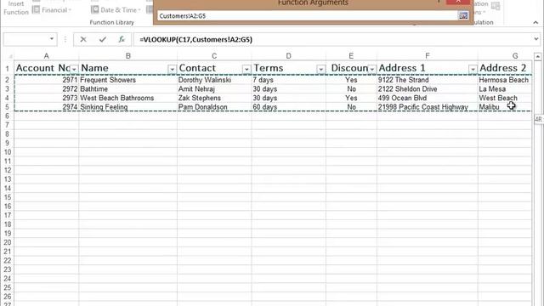Viewport: 544px width, 306px height.
Task: Open the Discount column filter dropdown
Action: point(372,69)
